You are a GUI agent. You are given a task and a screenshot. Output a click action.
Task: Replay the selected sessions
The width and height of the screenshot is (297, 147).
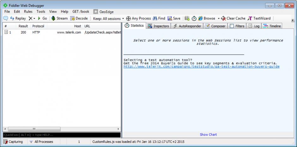click(x=18, y=18)
